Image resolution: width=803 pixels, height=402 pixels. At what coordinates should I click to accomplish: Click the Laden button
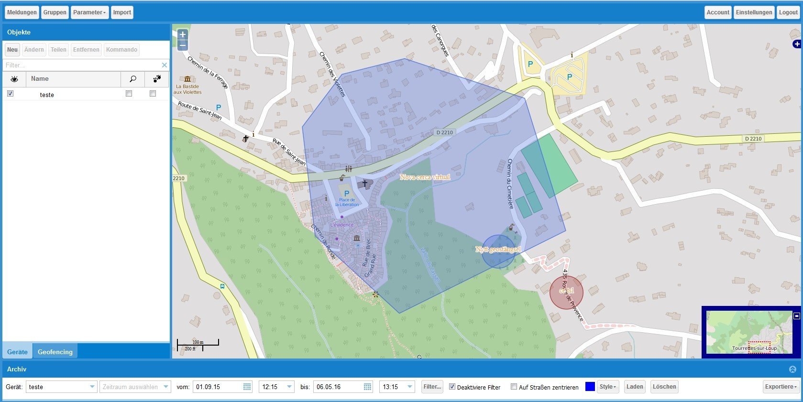635,387
